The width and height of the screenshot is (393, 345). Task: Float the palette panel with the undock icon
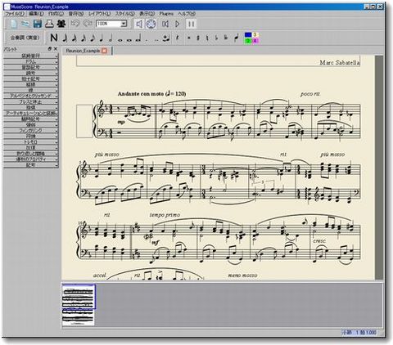[x=50, y=49]
